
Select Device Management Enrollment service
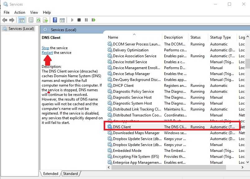point(136,68)
